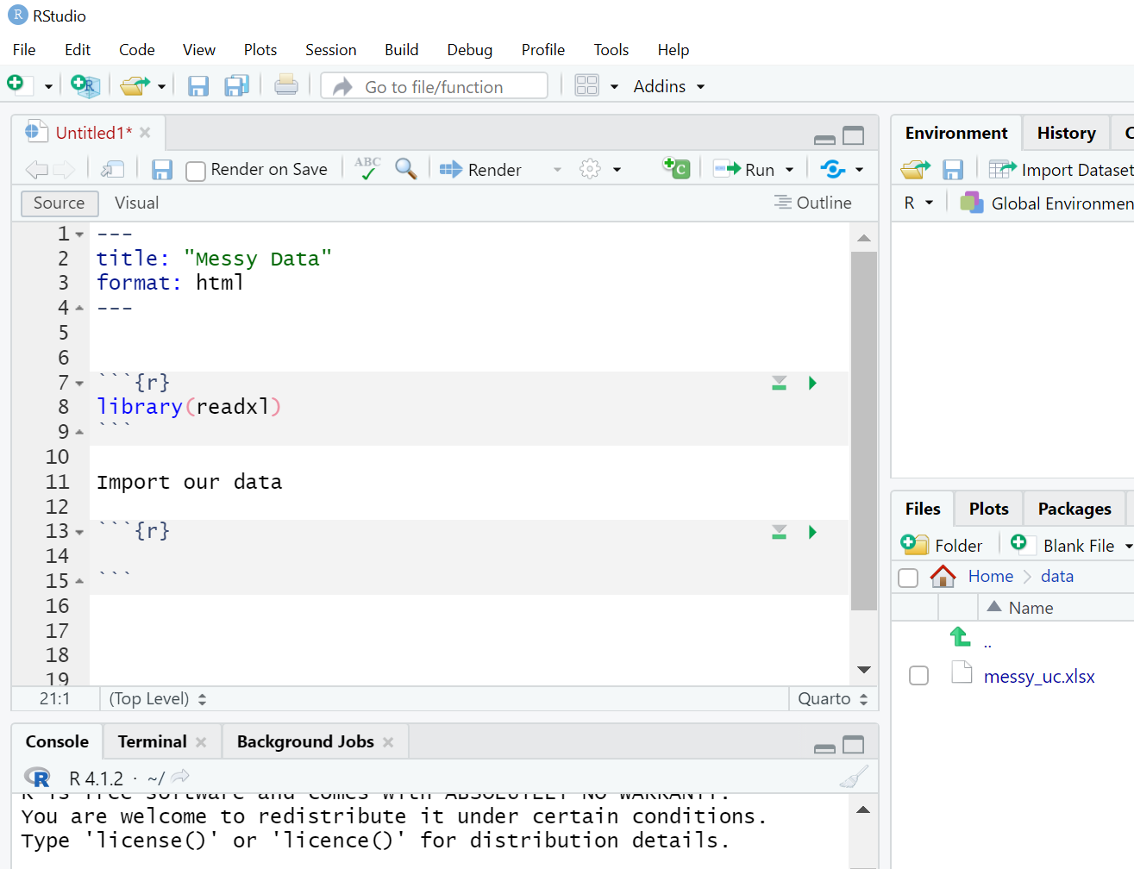Run all chunks above line 13
This screenshot has width=1134, height=869.
(x=779, y=532)
